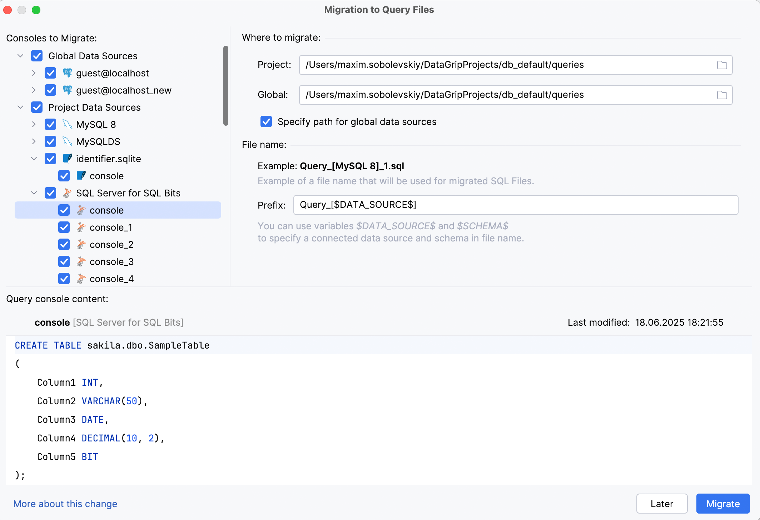Uncheck the SQL Server for SQL Bits checkbox
Screen dimensions: 760x520
coord(50,193)
